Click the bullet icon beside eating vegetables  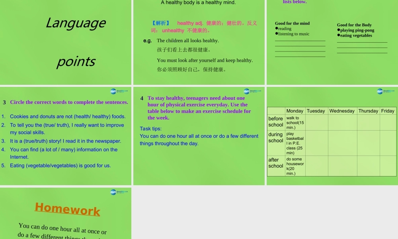pos(338,35)
